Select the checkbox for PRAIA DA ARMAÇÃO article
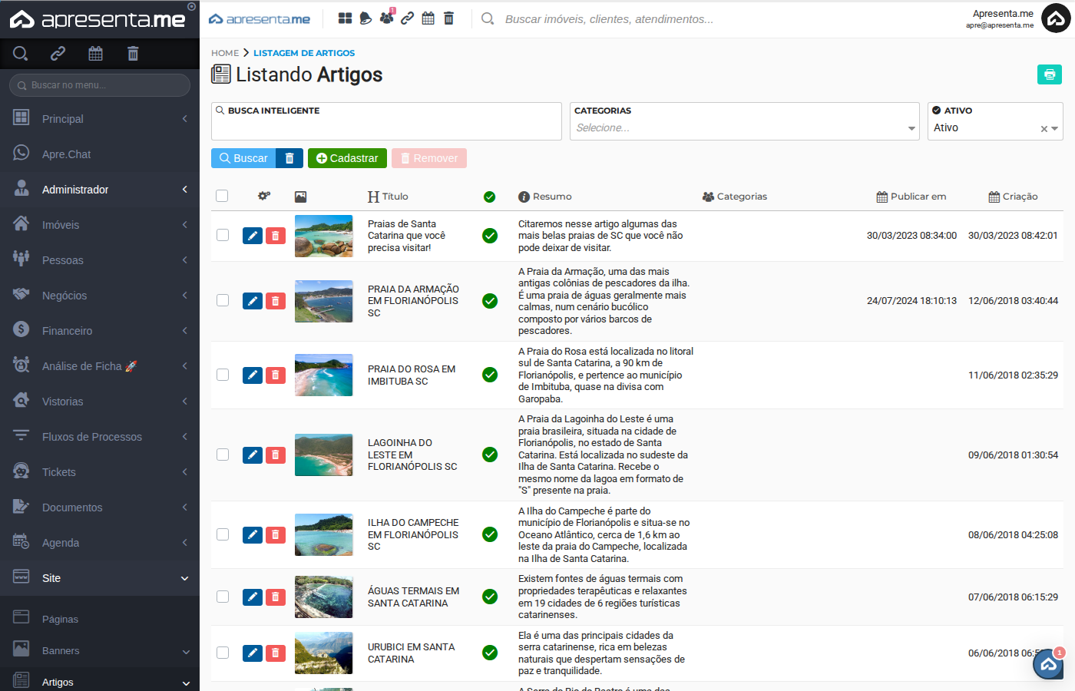The width and height of the screenshot is (1075, 691). [x=222, y=301]
